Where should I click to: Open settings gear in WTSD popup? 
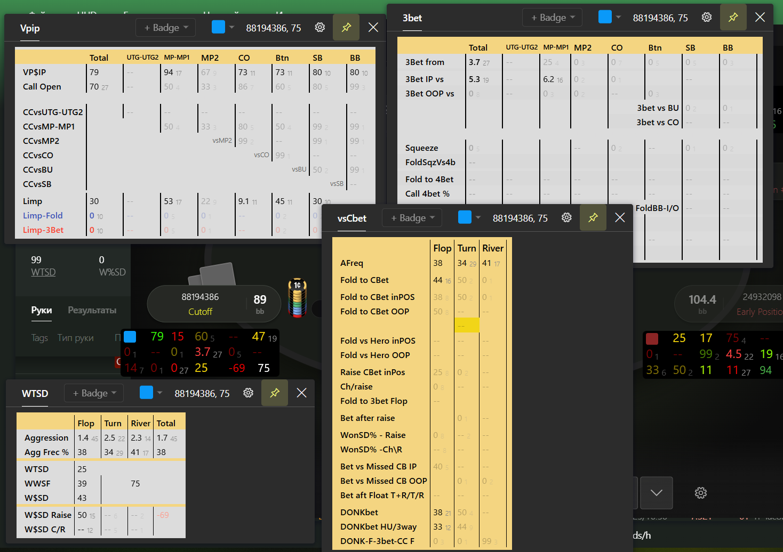(x=249, y=393)
